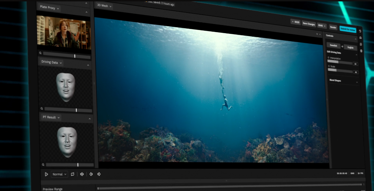Mute audio with the speaker icon
Viewport: 374px width, 191px height.
(82, 174)
